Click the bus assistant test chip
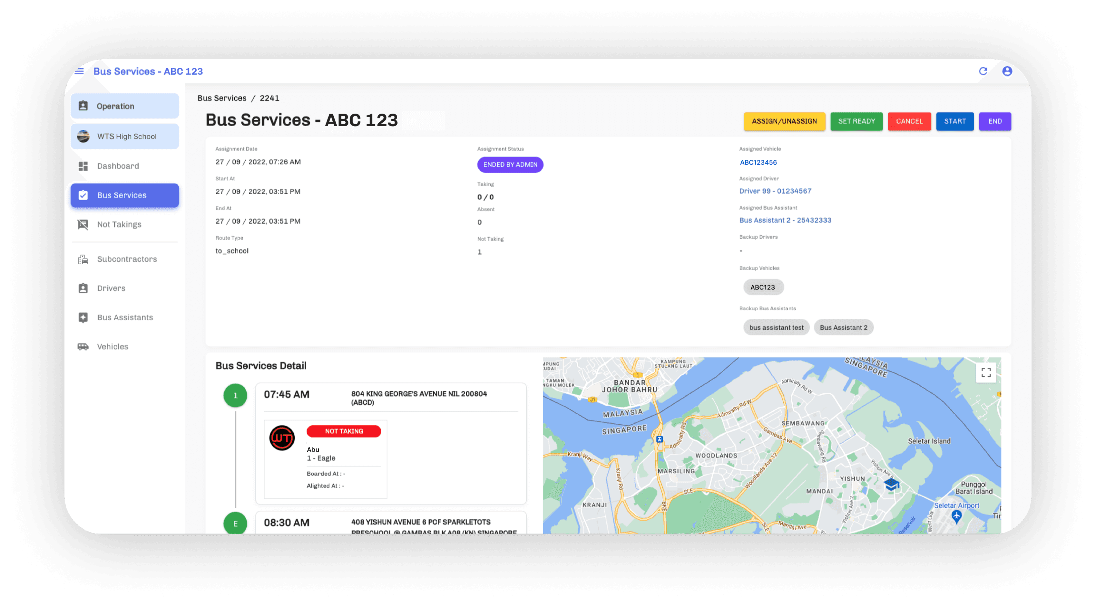 click(x=777, y=328)
